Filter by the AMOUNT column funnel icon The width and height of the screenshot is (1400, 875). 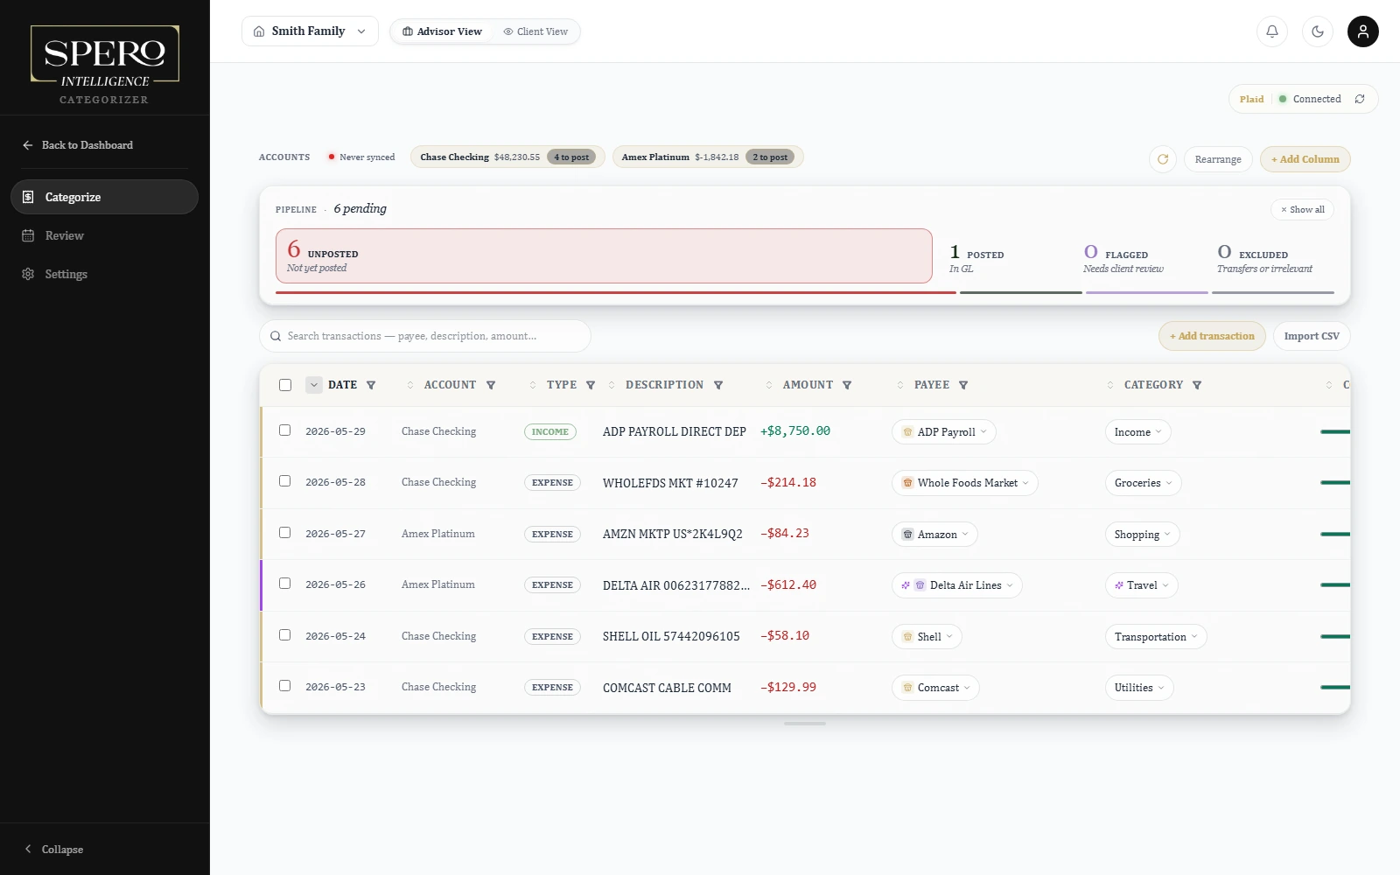(847, 385)
